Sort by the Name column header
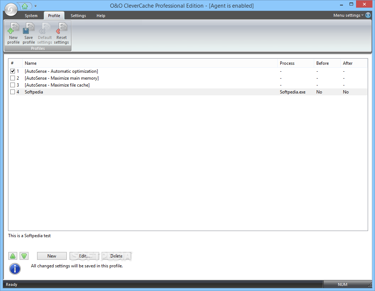The height and width of the screenshot is (291, 375). point(150,63)
